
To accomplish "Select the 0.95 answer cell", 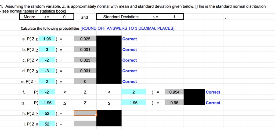I will click(x=174, y=103).
